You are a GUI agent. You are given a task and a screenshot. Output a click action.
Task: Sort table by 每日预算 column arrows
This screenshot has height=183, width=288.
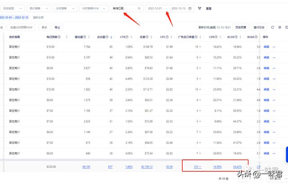pyautogui.click(x=67, y=37)
